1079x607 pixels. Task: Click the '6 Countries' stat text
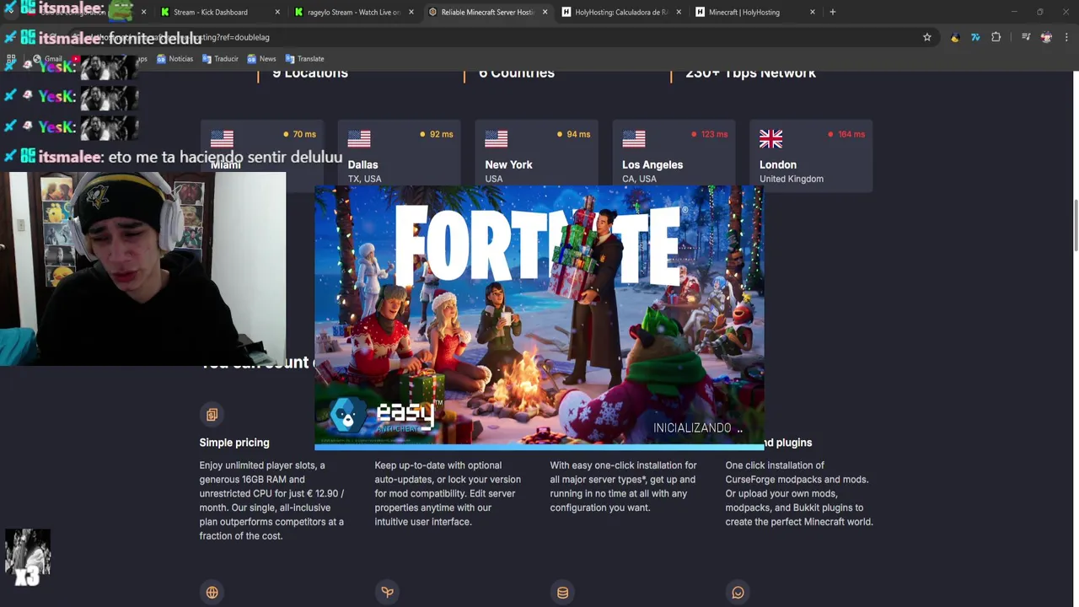[517, 73]
